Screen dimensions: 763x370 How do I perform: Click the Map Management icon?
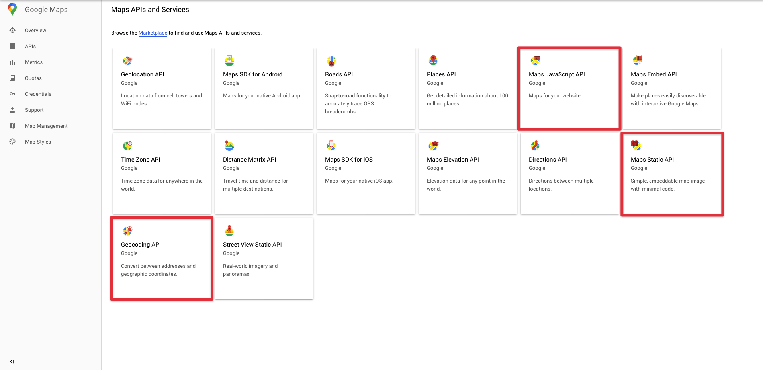point(12,126)
